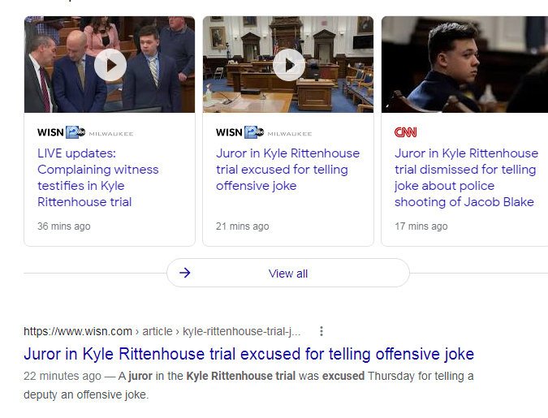Click the https://www.wisn.com breadcrumb URL
Viewport: 548px width, 418px height.
pos(162,331)
